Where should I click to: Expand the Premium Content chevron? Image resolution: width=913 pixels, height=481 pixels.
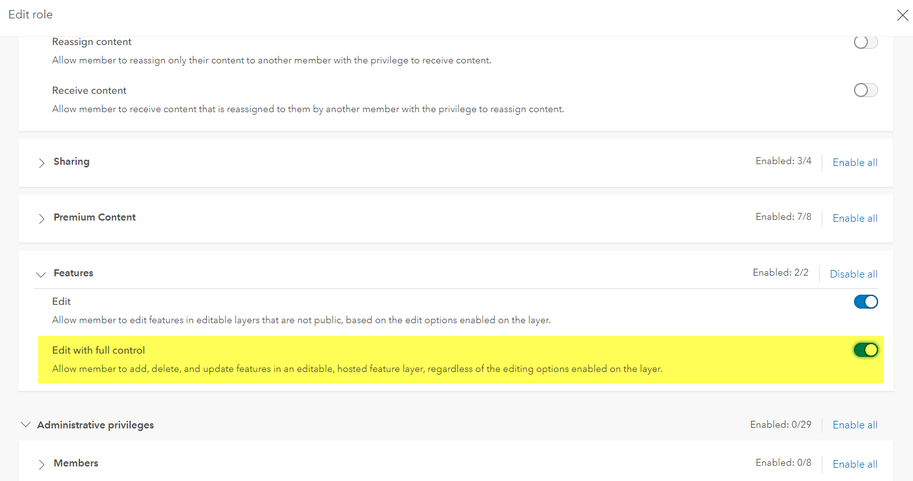click(41, 219)
